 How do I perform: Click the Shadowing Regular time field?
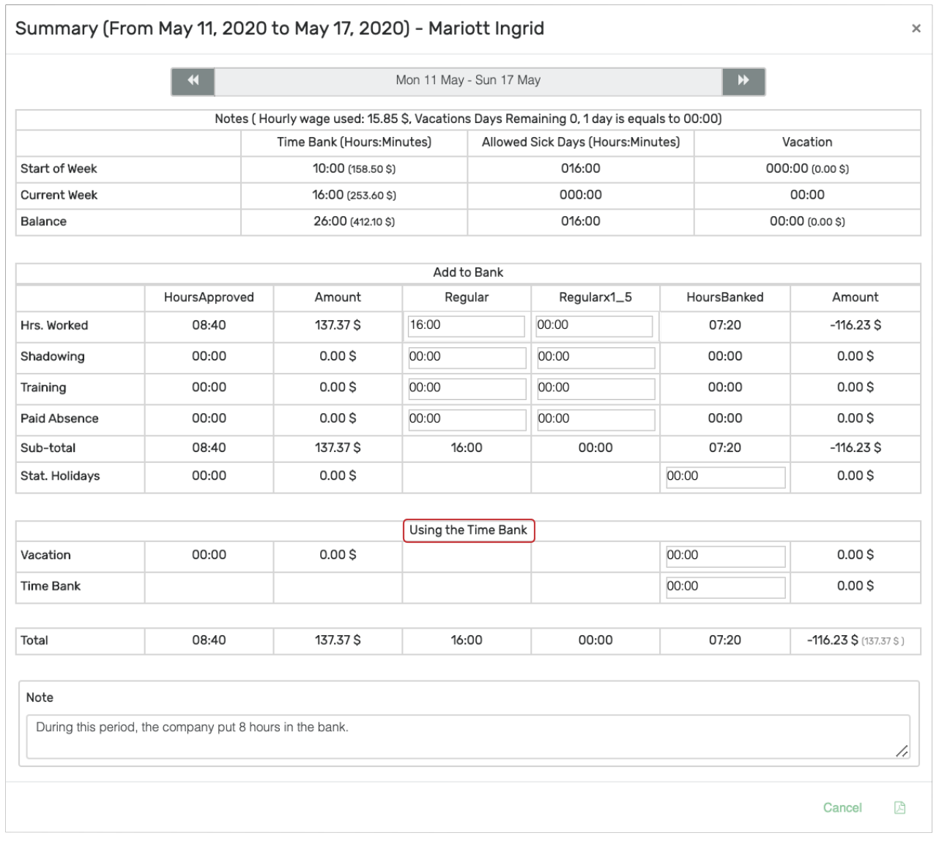(467, 357)
